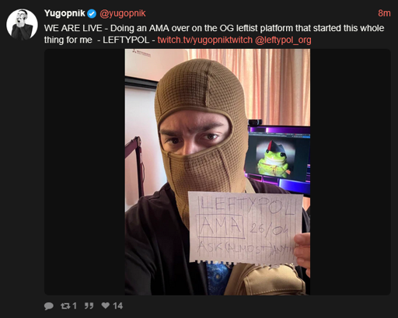Viewport: 398px width, 318px height.
Task: Click the retweet arrows icon
Action: (65, 306)
